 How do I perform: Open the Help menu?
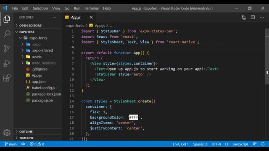click(107, 8)
